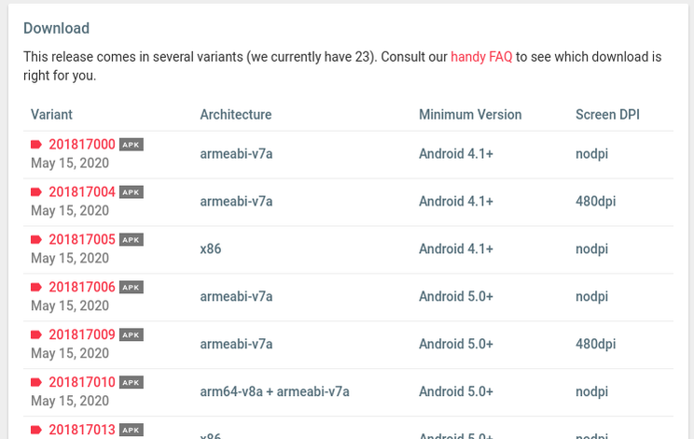
Task: Choose variant 201817010 arm64-v8a link
Action: (82, 383)
